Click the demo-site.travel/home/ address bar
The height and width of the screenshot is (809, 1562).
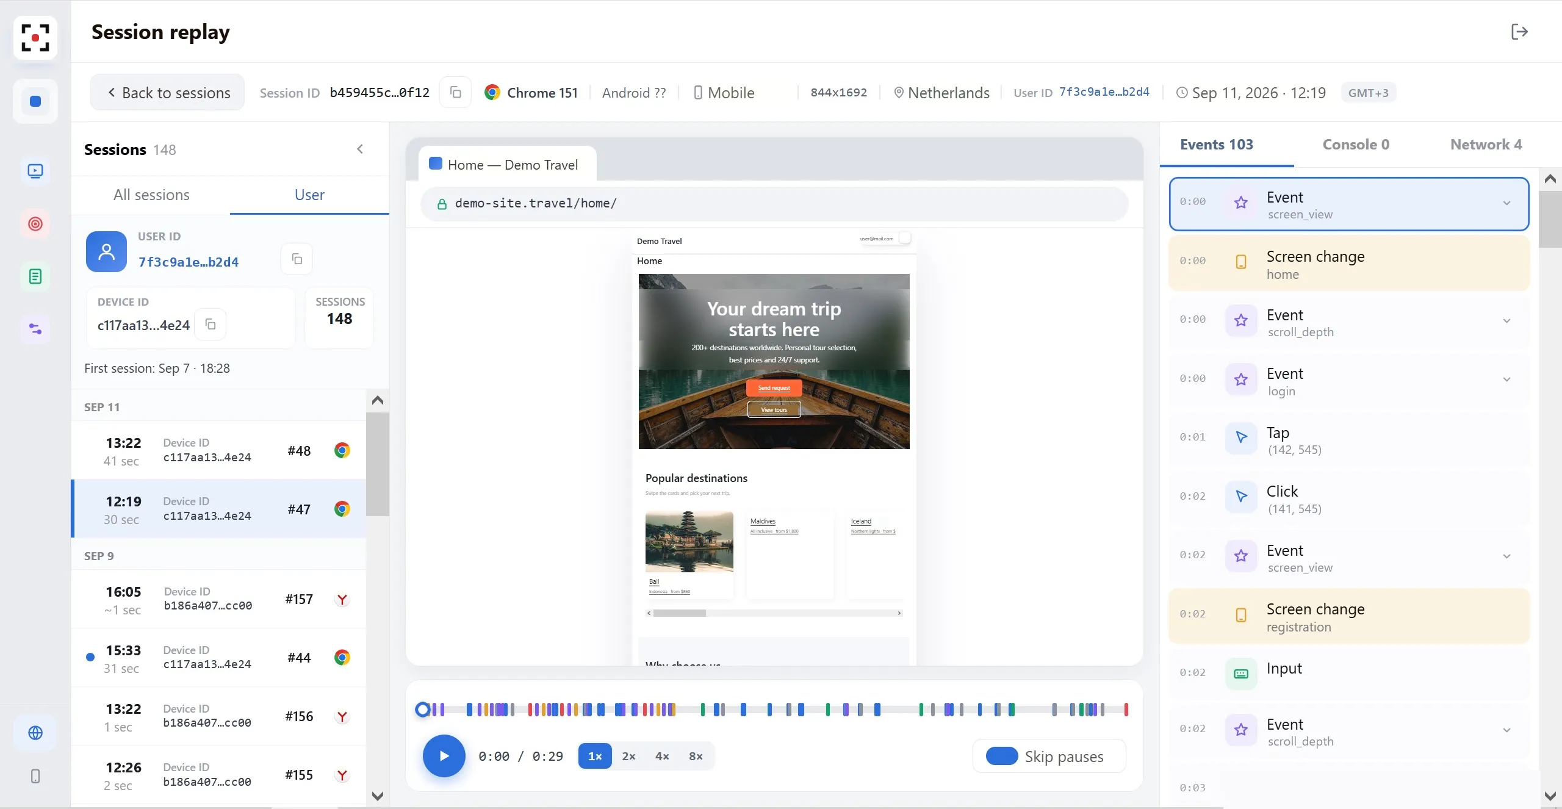(x=774, y=204)
